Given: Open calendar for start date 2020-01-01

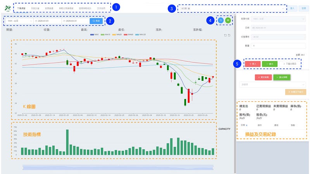Looking at the screenshot, I should coord(36,21).
